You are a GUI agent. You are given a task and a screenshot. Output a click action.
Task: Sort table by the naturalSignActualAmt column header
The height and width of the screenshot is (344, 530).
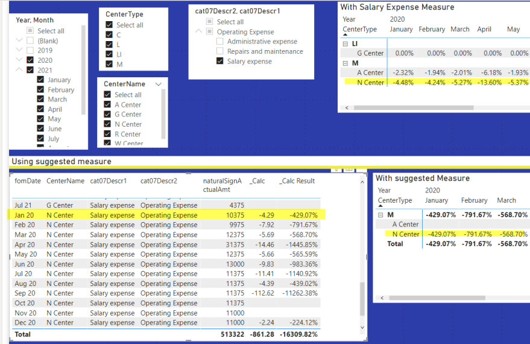(222, 185)
